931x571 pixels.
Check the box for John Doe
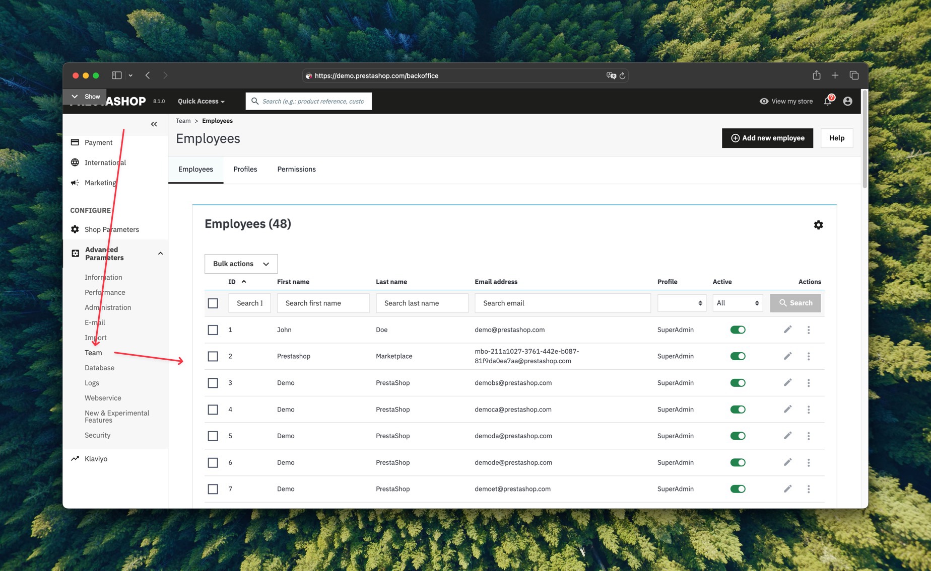pos(213,330)
